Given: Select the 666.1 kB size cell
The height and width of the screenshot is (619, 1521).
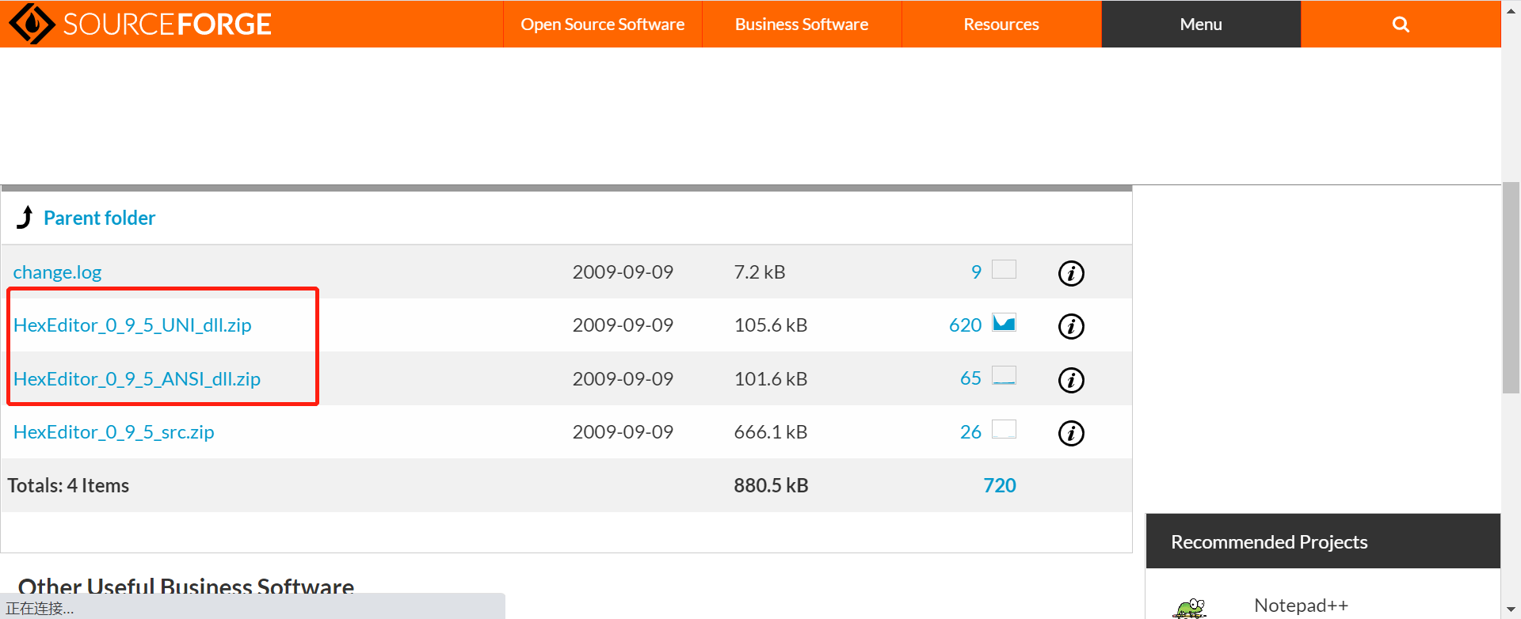Looking at the screenshot, I should tap(771, 432).
